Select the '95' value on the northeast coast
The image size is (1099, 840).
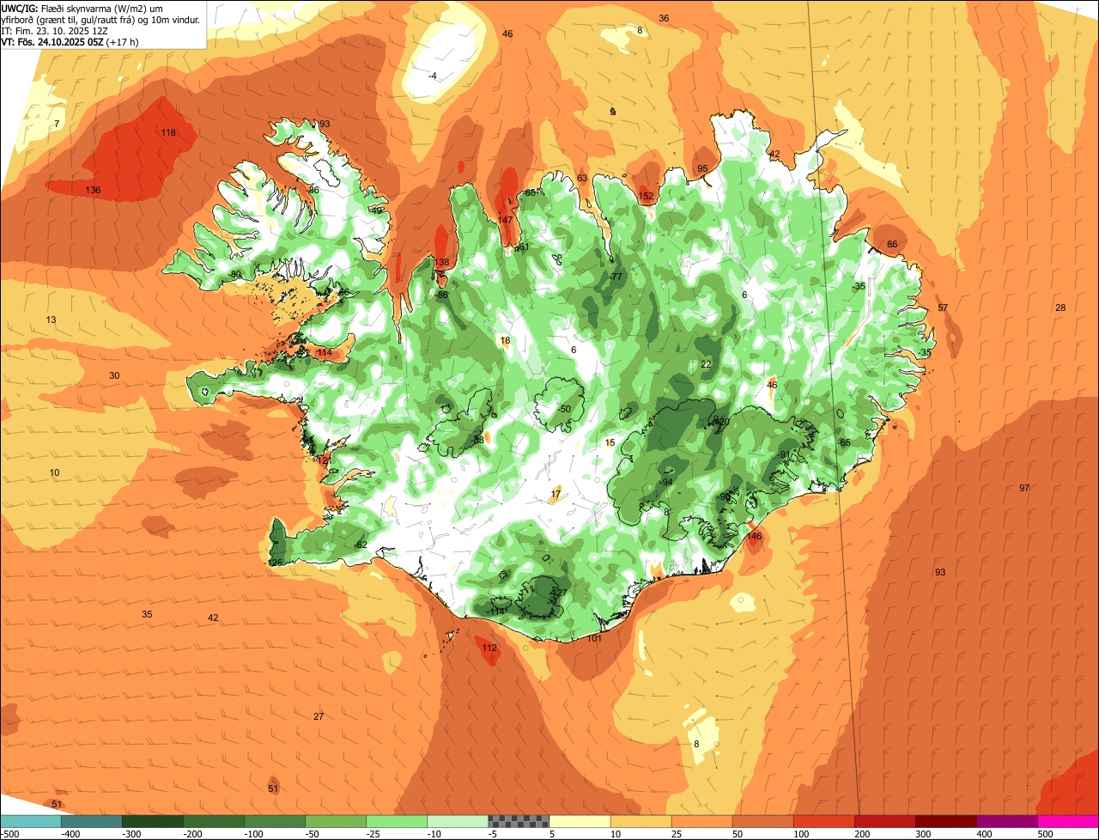[702, 168]
